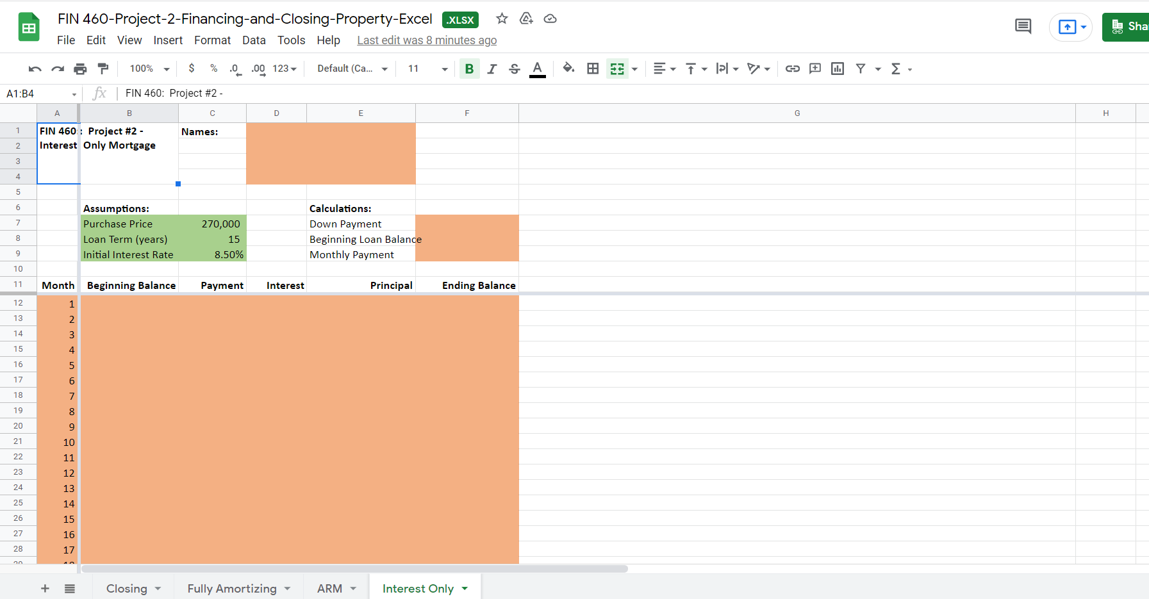Open the font size 11 dropdown
This screenshot has width=1149, height=599.
[427, 69]
